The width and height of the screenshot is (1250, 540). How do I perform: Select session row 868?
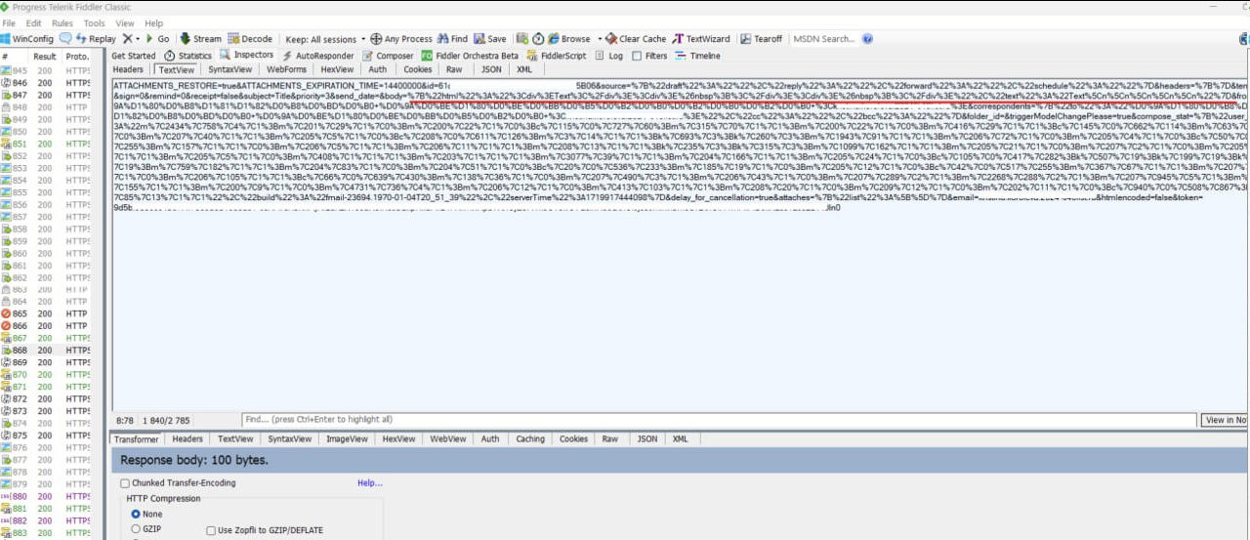coord(46,351)
